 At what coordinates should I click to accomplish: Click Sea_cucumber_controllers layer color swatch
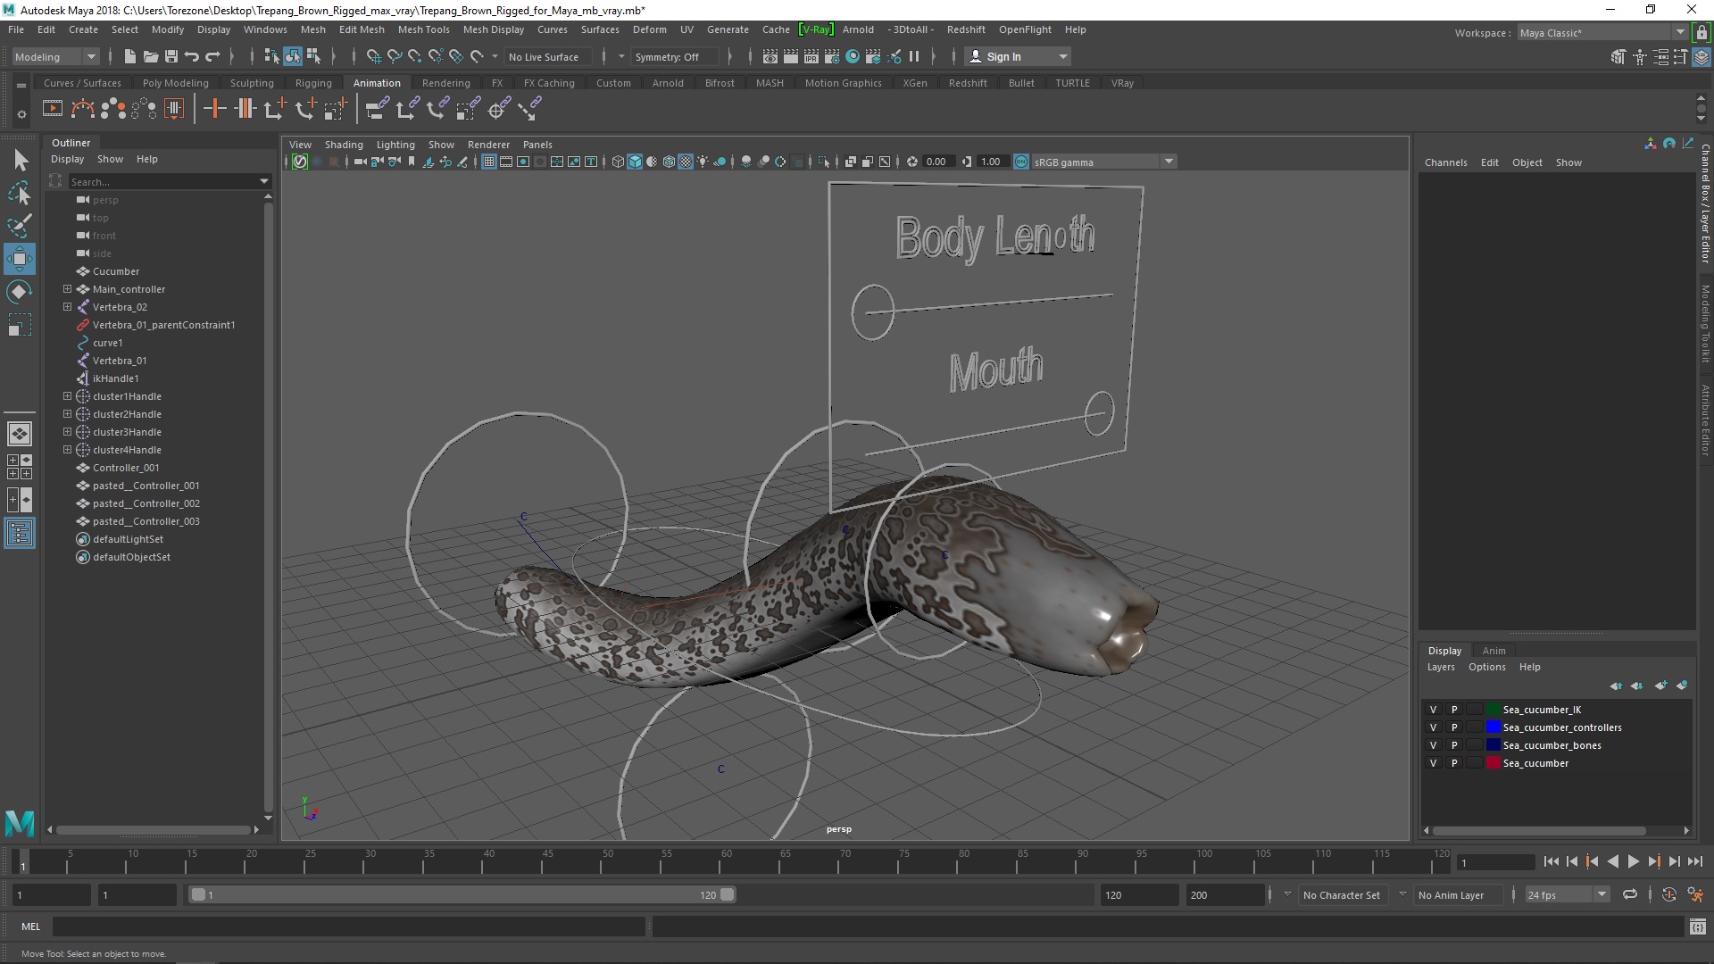pos(1493,727)
